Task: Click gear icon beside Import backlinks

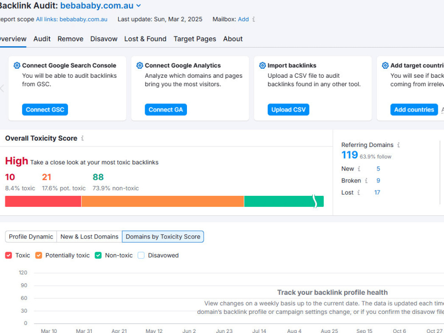Action: tap(262, 65)
